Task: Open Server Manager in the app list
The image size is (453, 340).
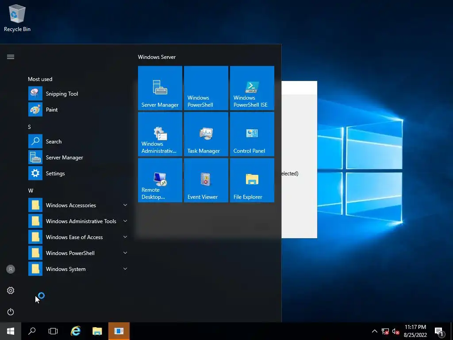Action: 78,157
